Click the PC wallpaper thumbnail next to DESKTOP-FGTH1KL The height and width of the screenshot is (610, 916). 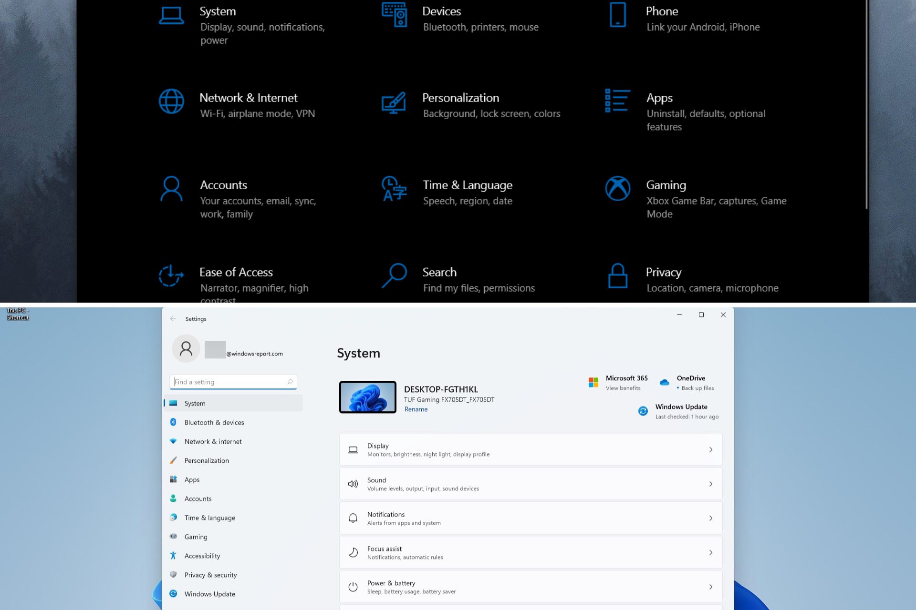pos(368,397)
